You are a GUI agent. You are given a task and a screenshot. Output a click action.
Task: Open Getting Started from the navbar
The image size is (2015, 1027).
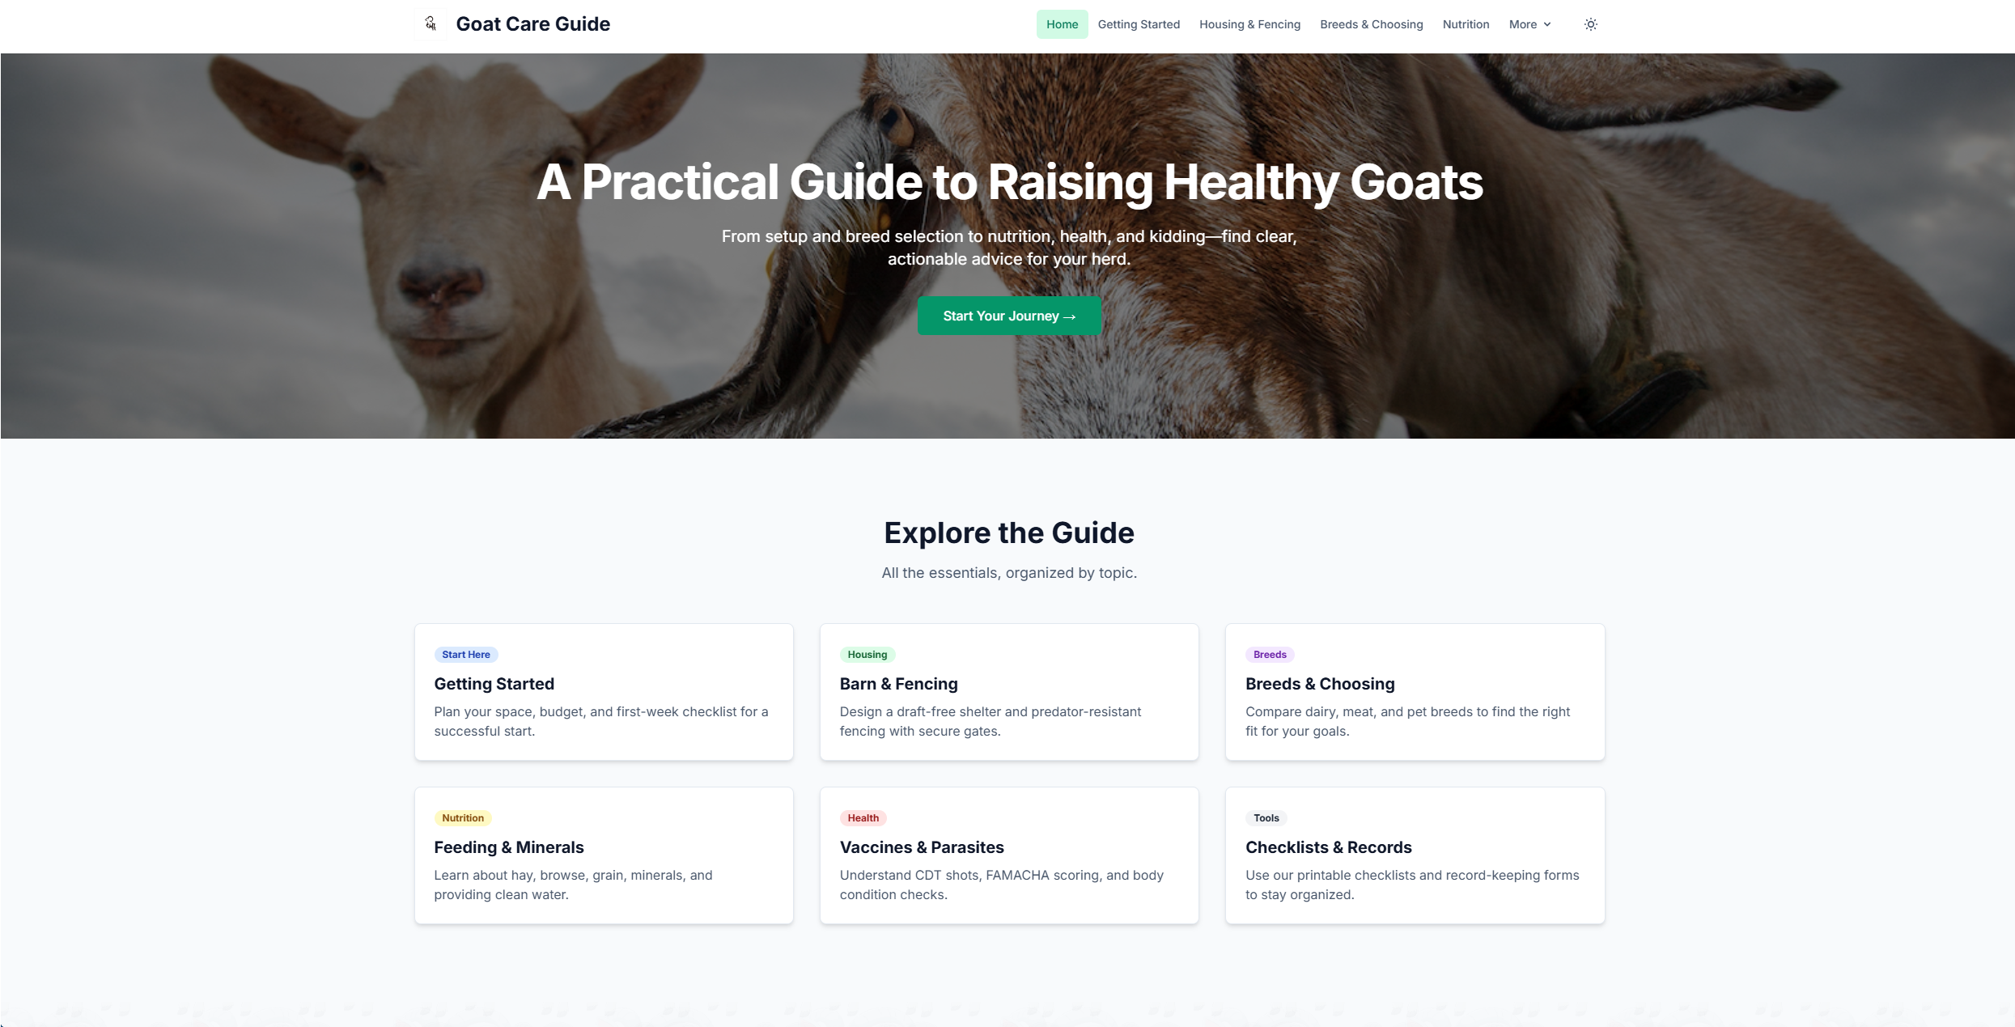pyautogui.click(x=1138, y=24)
